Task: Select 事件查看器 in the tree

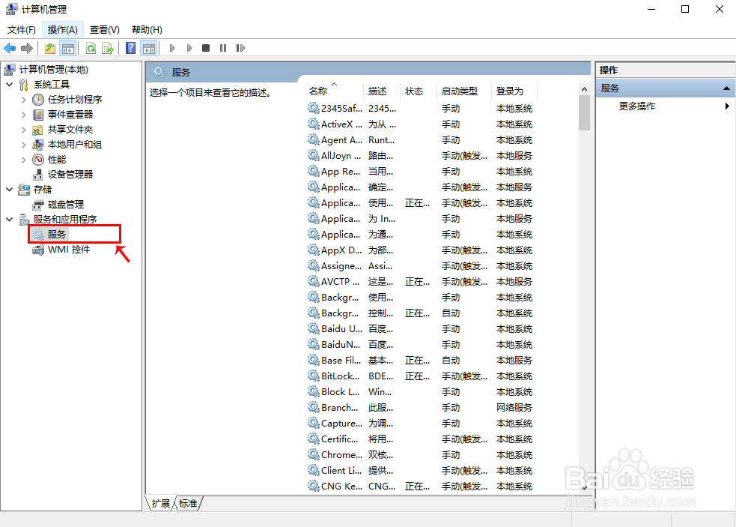Action: 70,114
